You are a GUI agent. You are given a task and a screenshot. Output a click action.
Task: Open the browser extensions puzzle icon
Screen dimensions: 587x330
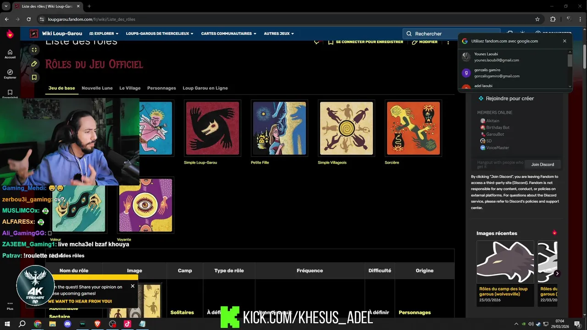[x=553, y=19]
